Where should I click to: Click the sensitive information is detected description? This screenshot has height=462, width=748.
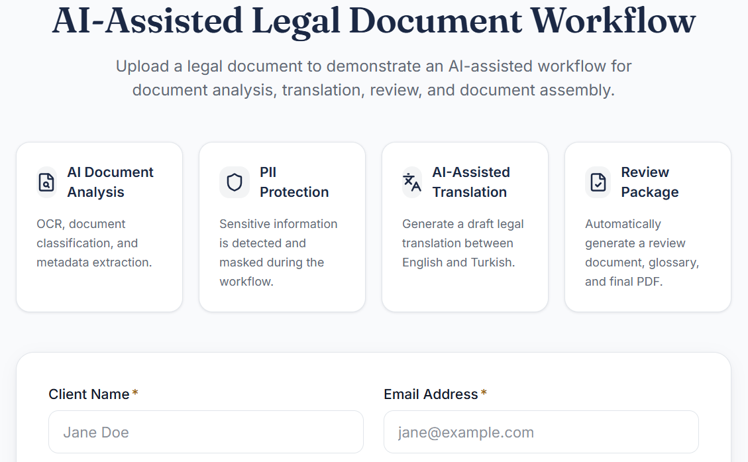278,253
